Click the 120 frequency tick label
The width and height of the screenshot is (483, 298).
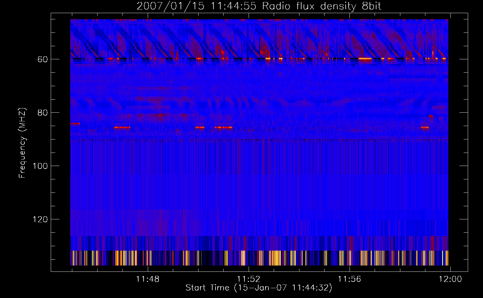(40, 219)
